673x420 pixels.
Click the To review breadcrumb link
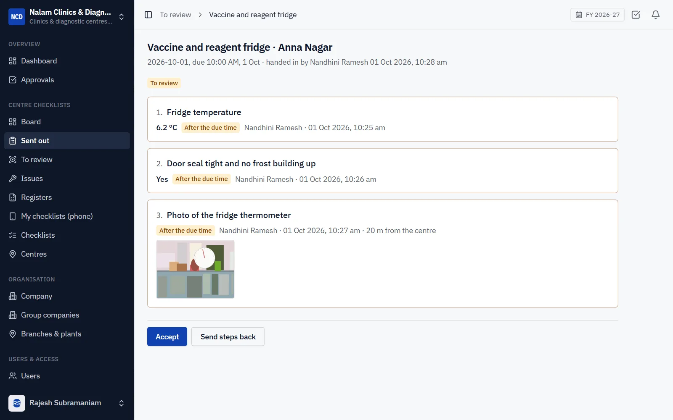(x=175, y=15)
